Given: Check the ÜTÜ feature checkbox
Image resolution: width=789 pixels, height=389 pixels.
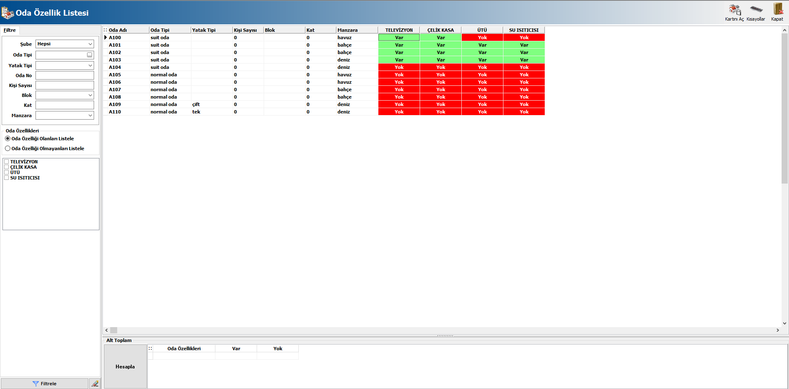Looking at the screenshot, I should pos(6,172).
